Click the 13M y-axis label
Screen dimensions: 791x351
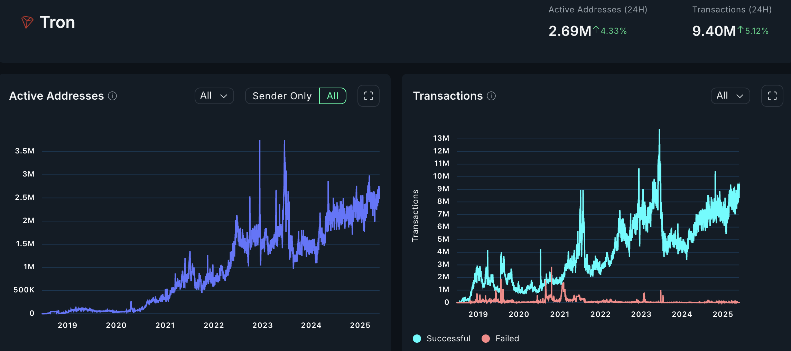point(441,138)
